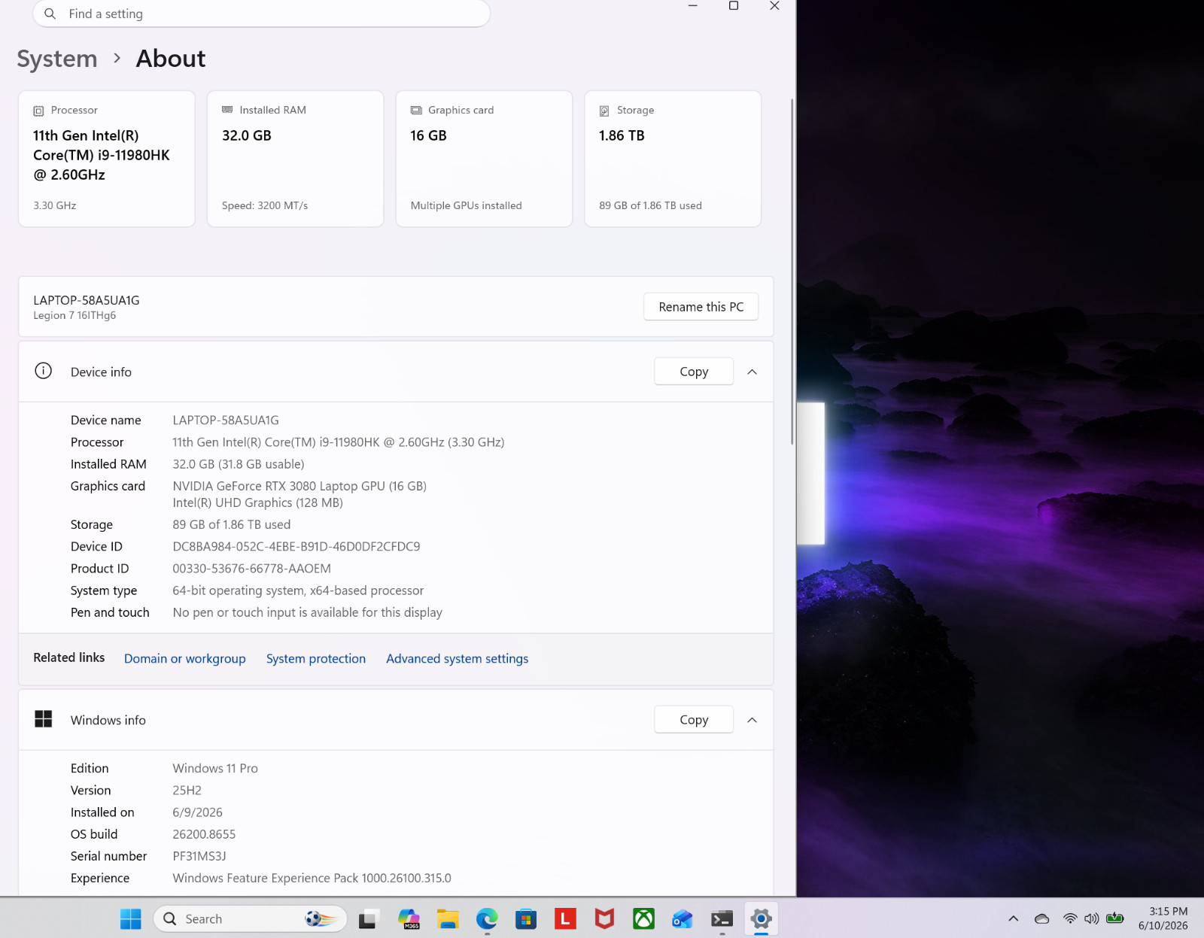Click the No pen or touch input text
This screenshot has width=1204, height=938.
point(308,612)
